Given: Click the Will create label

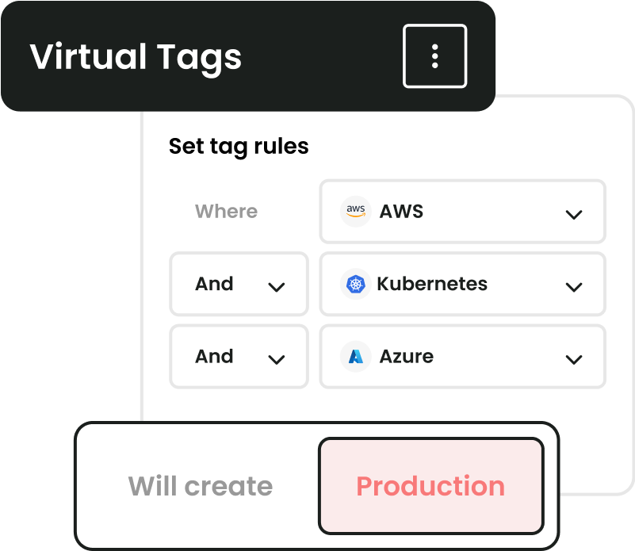Looking at the screenshot, I should click(201, 486).
